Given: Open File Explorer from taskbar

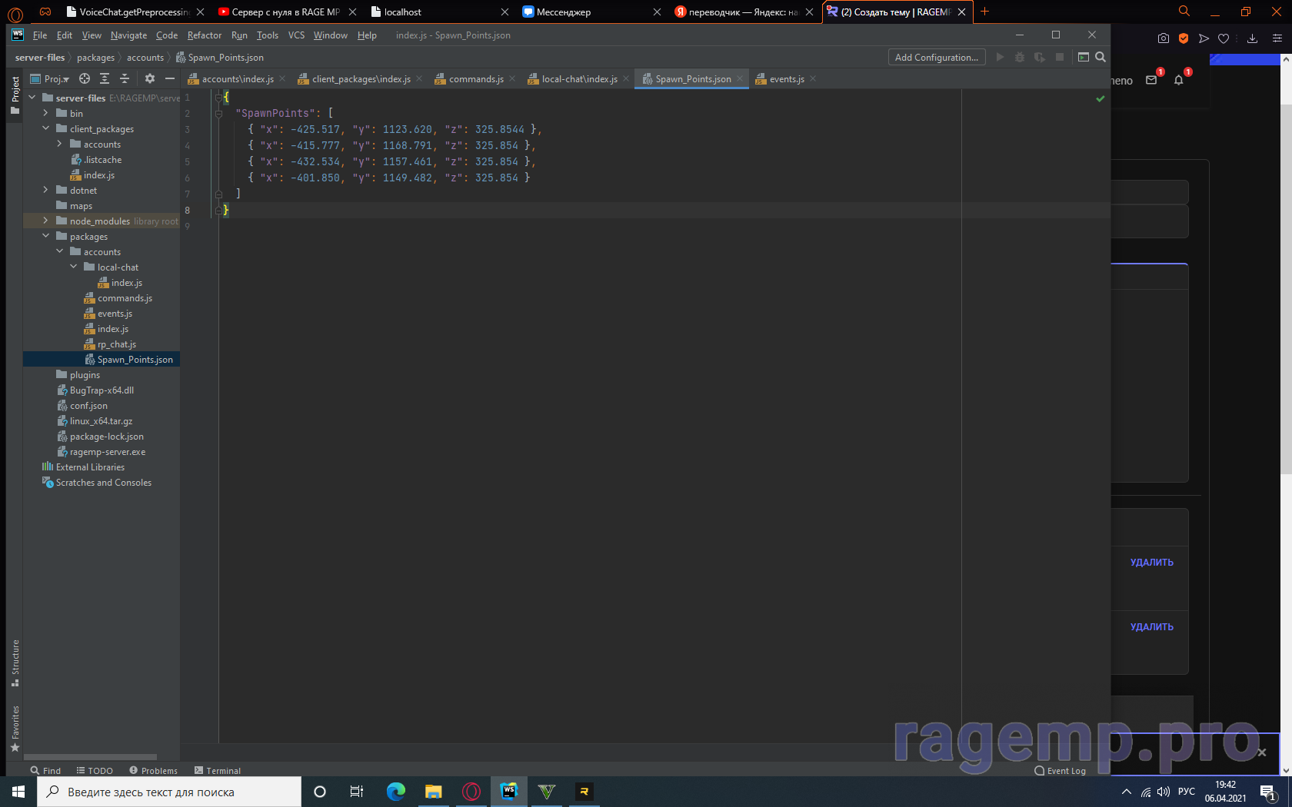Looking at the screenshot, I should point(434,792).
